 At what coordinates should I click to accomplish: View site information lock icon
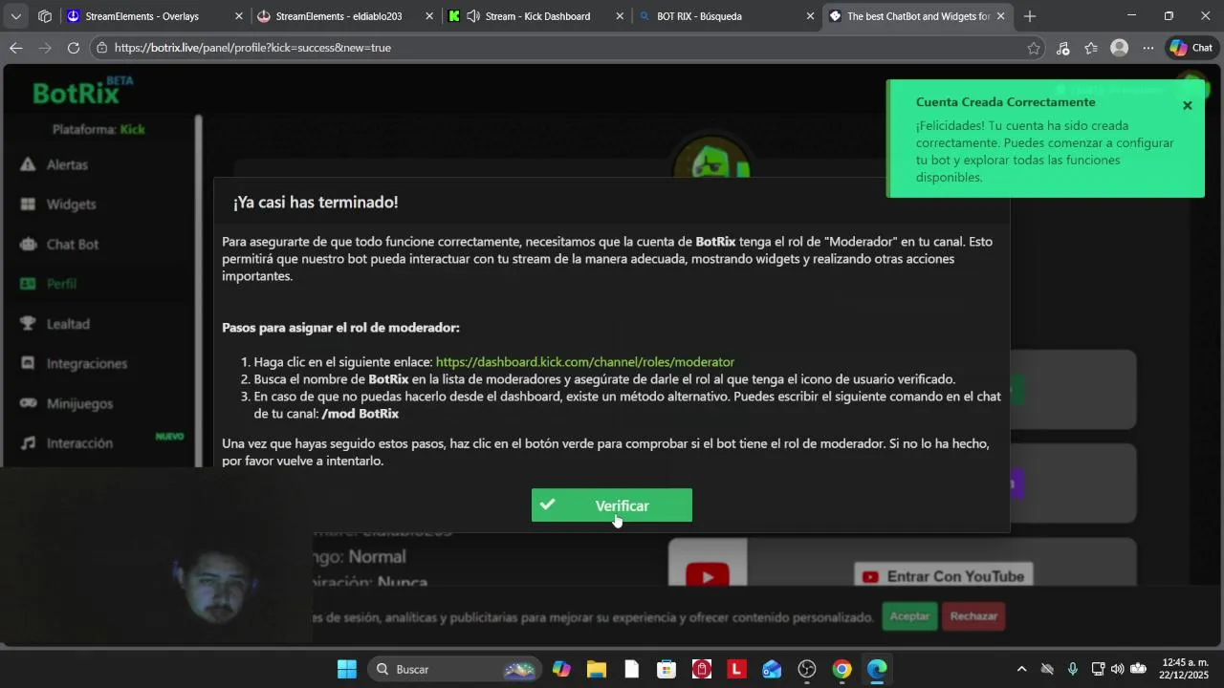click(x=102, y=48)
